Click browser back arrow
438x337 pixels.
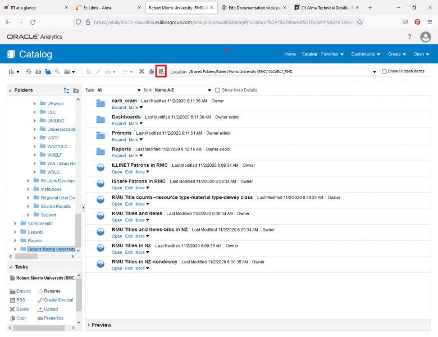tap(8, 22)
